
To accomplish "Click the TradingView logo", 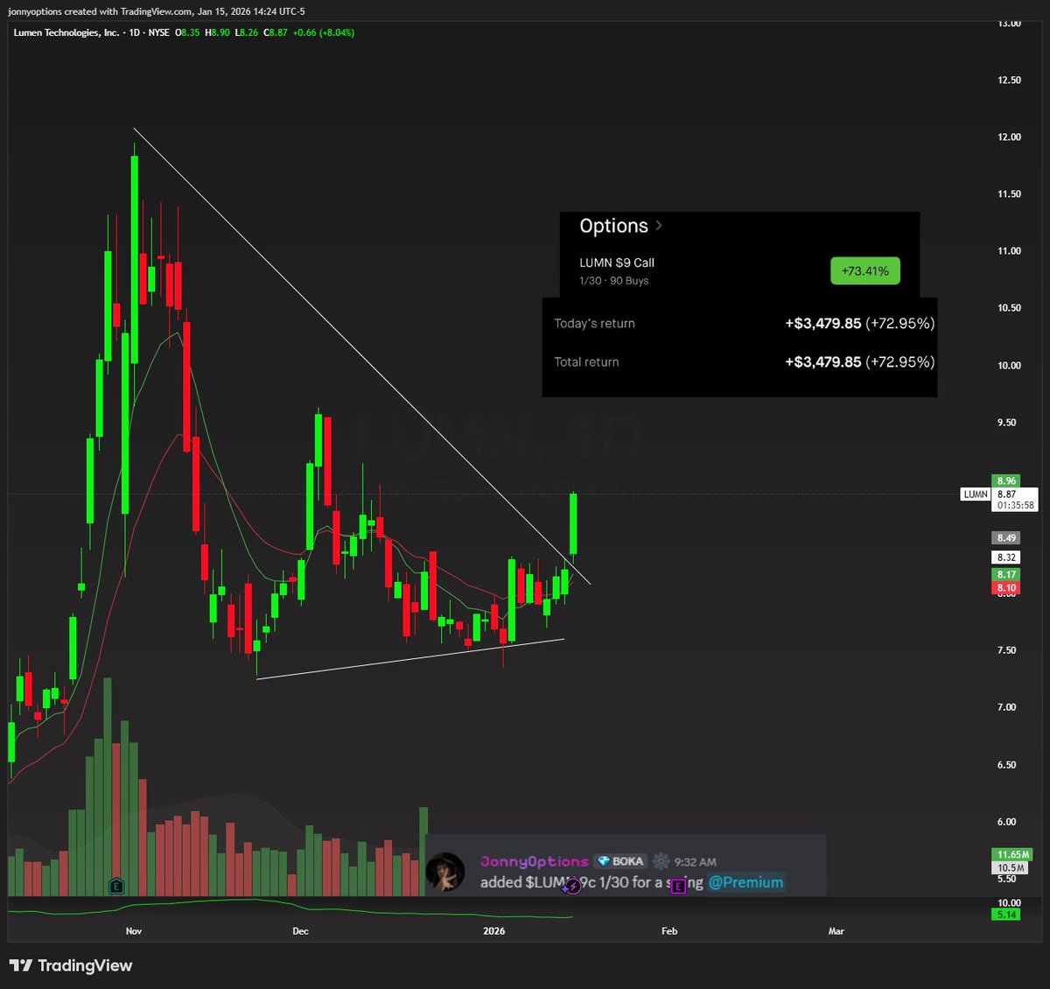I will (x=71, y=965).
